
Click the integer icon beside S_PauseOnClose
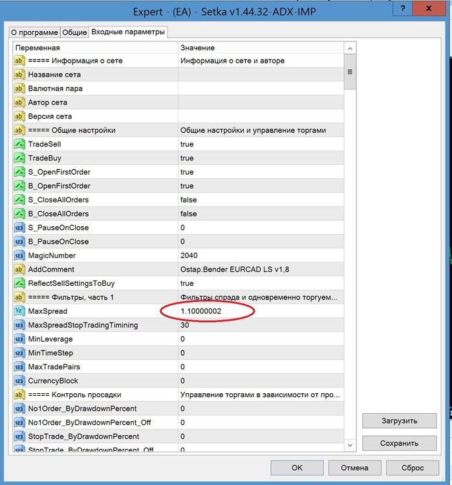19,228
